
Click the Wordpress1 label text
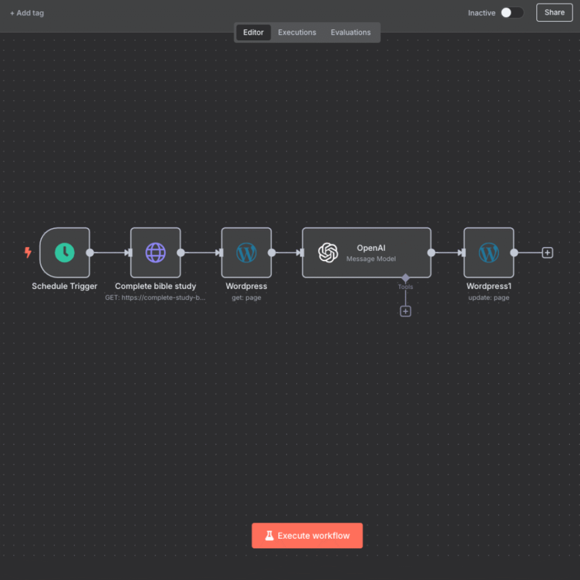click(x=489, y=286)
